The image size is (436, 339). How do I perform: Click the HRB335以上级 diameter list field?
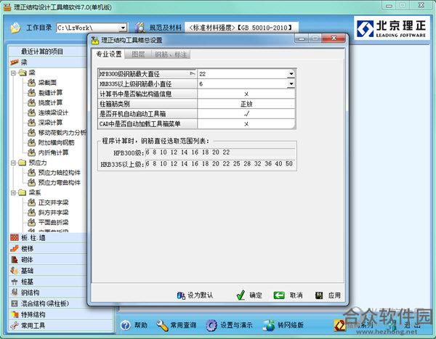point(220,164)
